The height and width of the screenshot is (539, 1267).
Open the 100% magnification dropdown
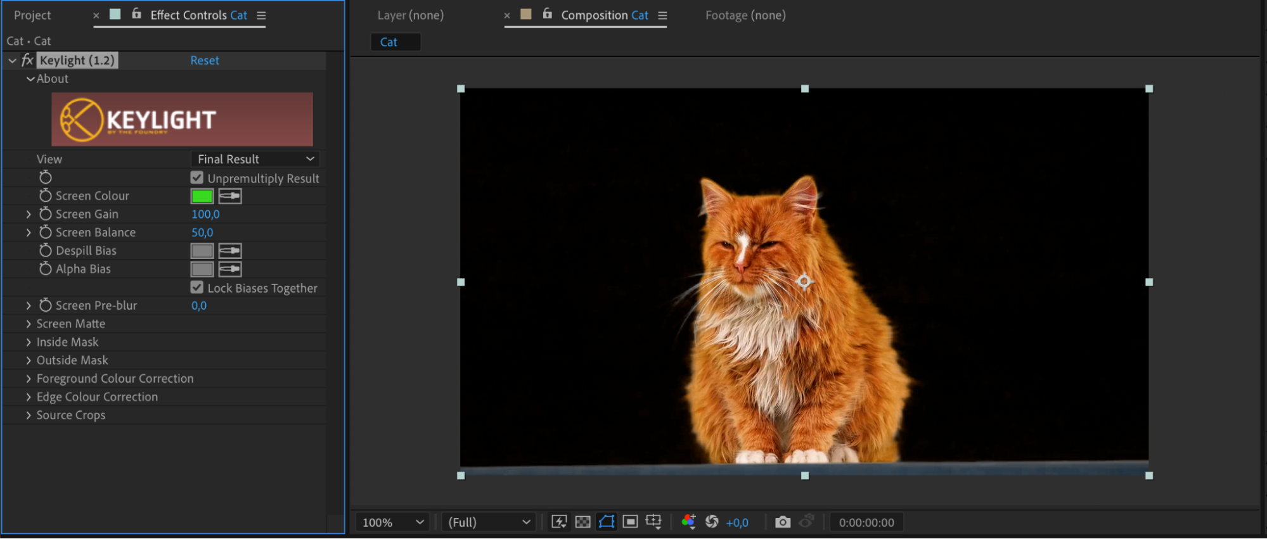click(x=392, y=523)
